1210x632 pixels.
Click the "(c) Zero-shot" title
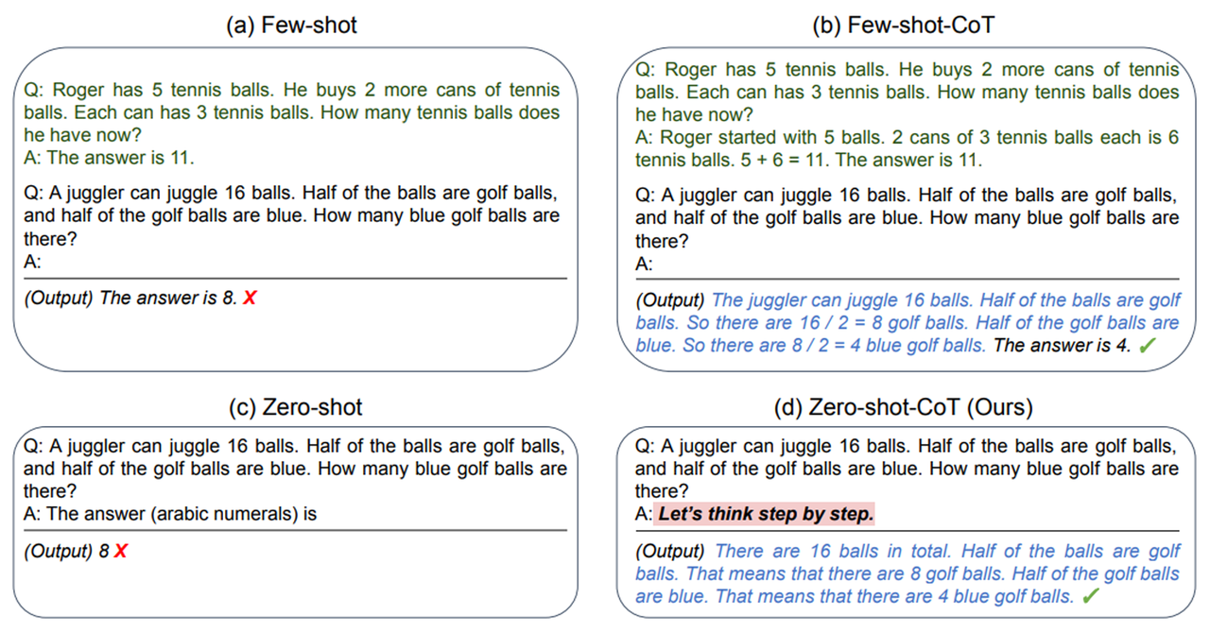pos(295,408)
